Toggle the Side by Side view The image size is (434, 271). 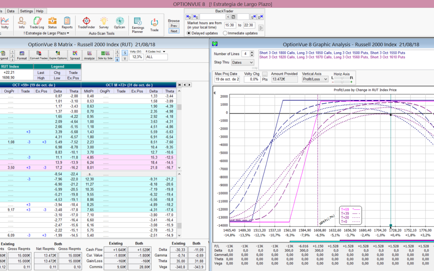point(105,55)
